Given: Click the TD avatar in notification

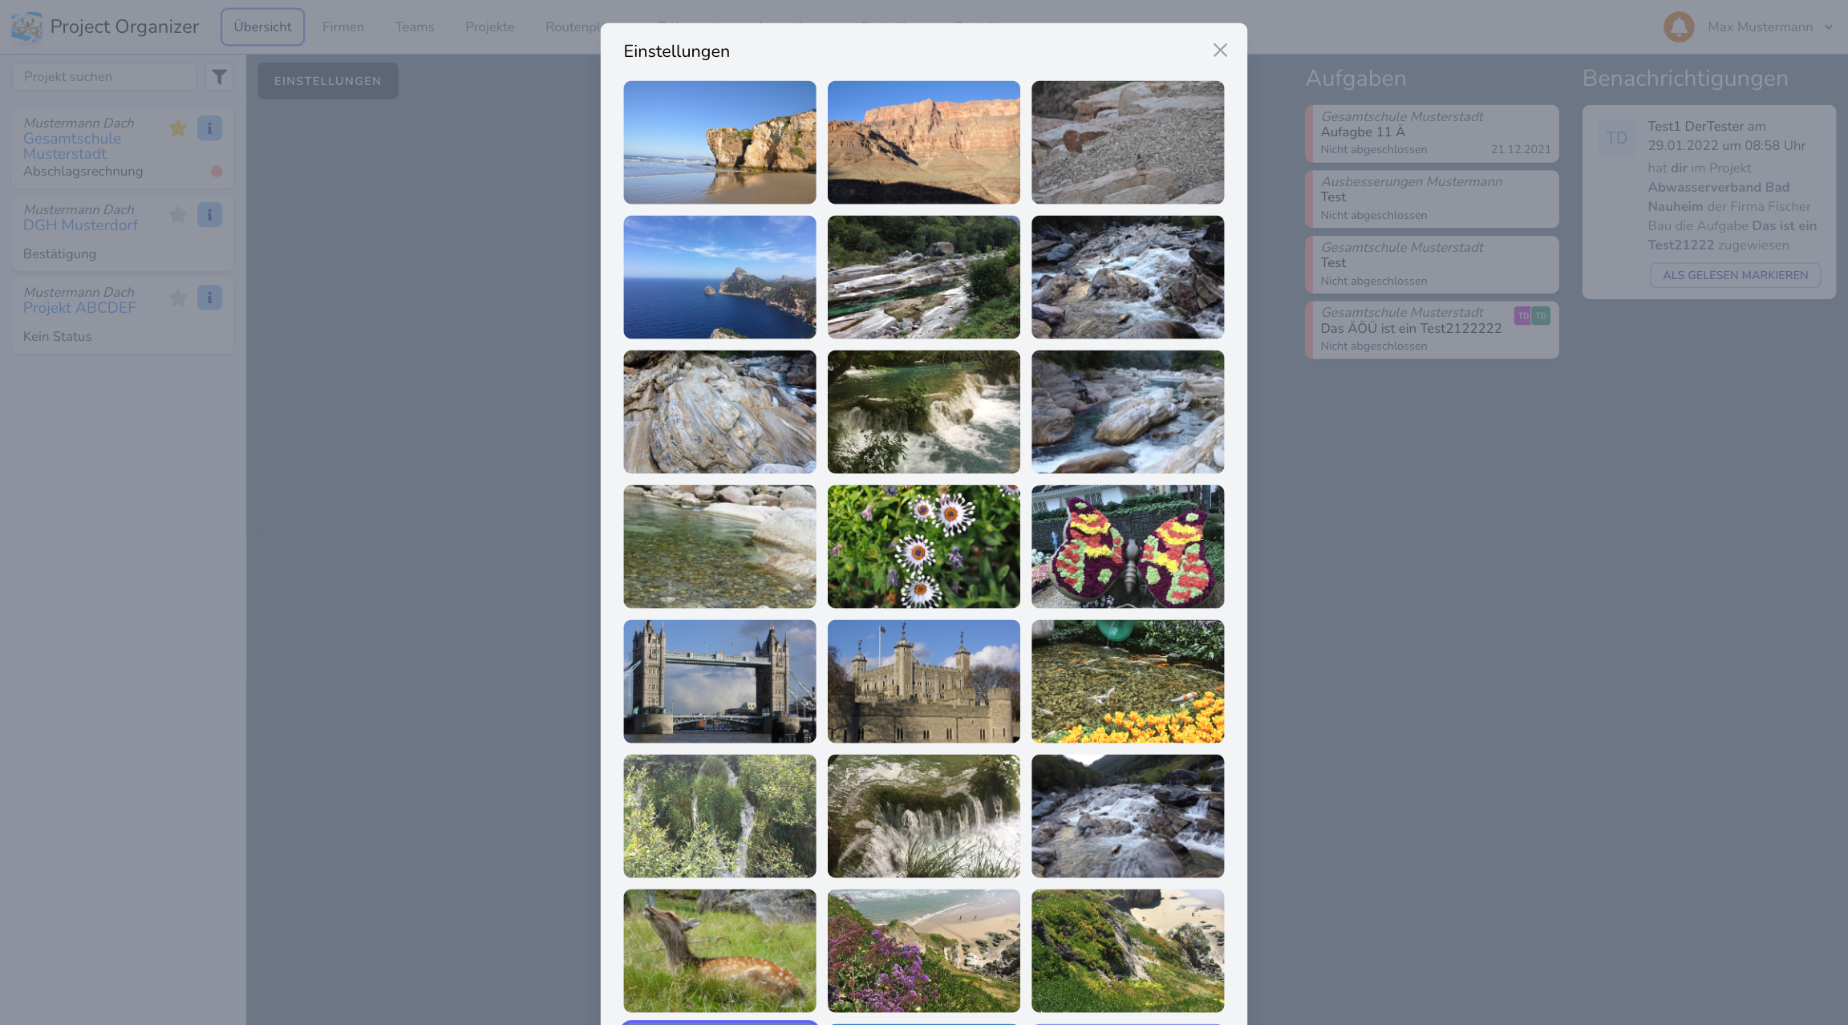Looking at the screenshot, I should (x=1616, y=138).
